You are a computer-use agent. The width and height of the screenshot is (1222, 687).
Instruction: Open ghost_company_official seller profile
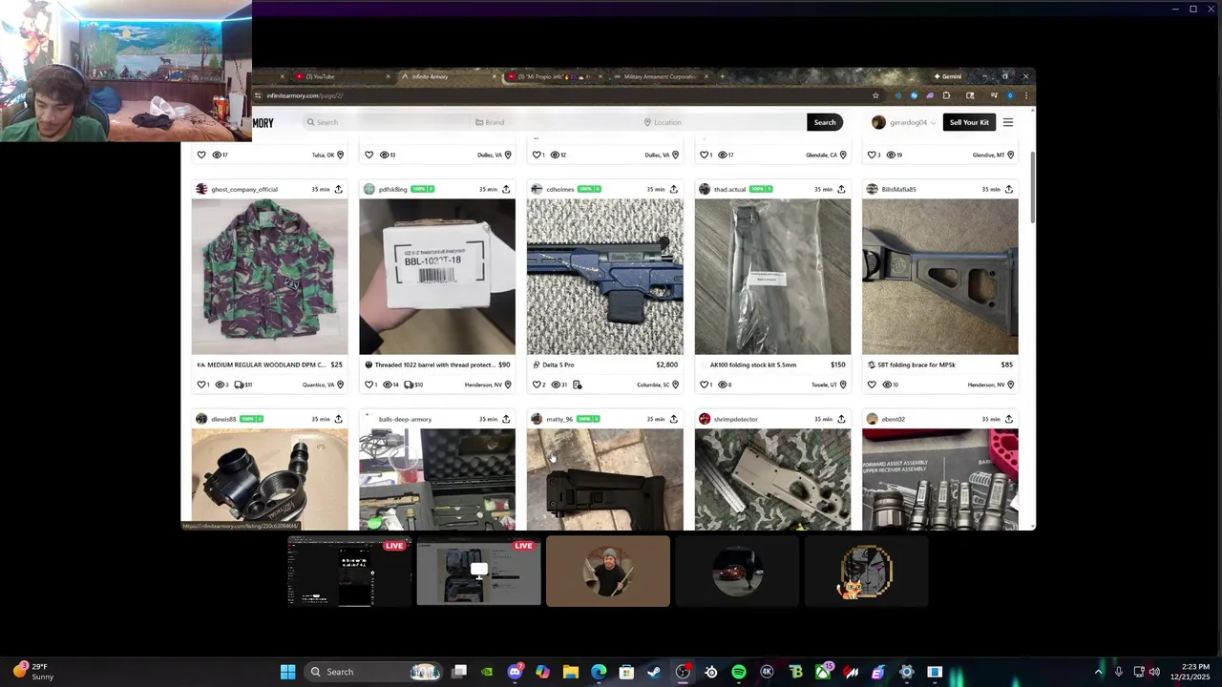[x=244, y=189]
